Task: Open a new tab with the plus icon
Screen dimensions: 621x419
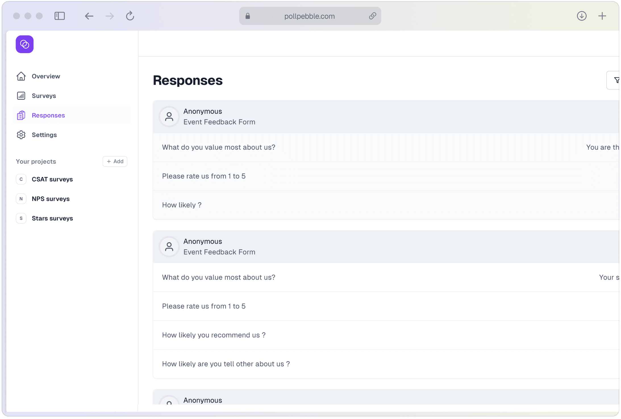Action: (602, 16)
